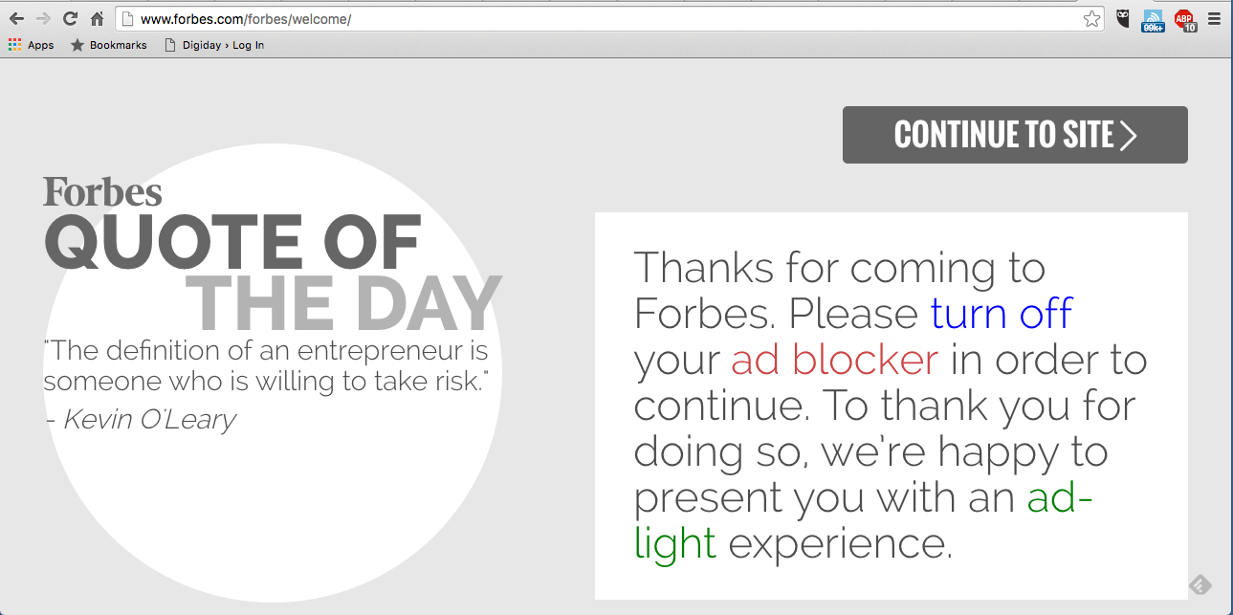Open the Chrome hamburger menu
The image size is (1233, 615).
point(1214,19)
